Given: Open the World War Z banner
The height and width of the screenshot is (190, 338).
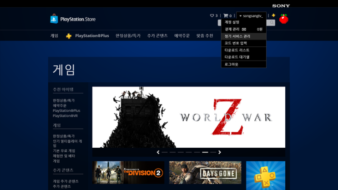Looking at the screenshot, I should 189,117.
